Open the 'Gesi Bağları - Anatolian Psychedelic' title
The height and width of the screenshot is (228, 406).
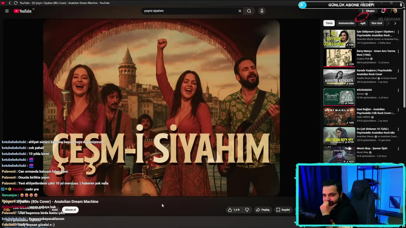pyautogui.click(x=376, y=111)
